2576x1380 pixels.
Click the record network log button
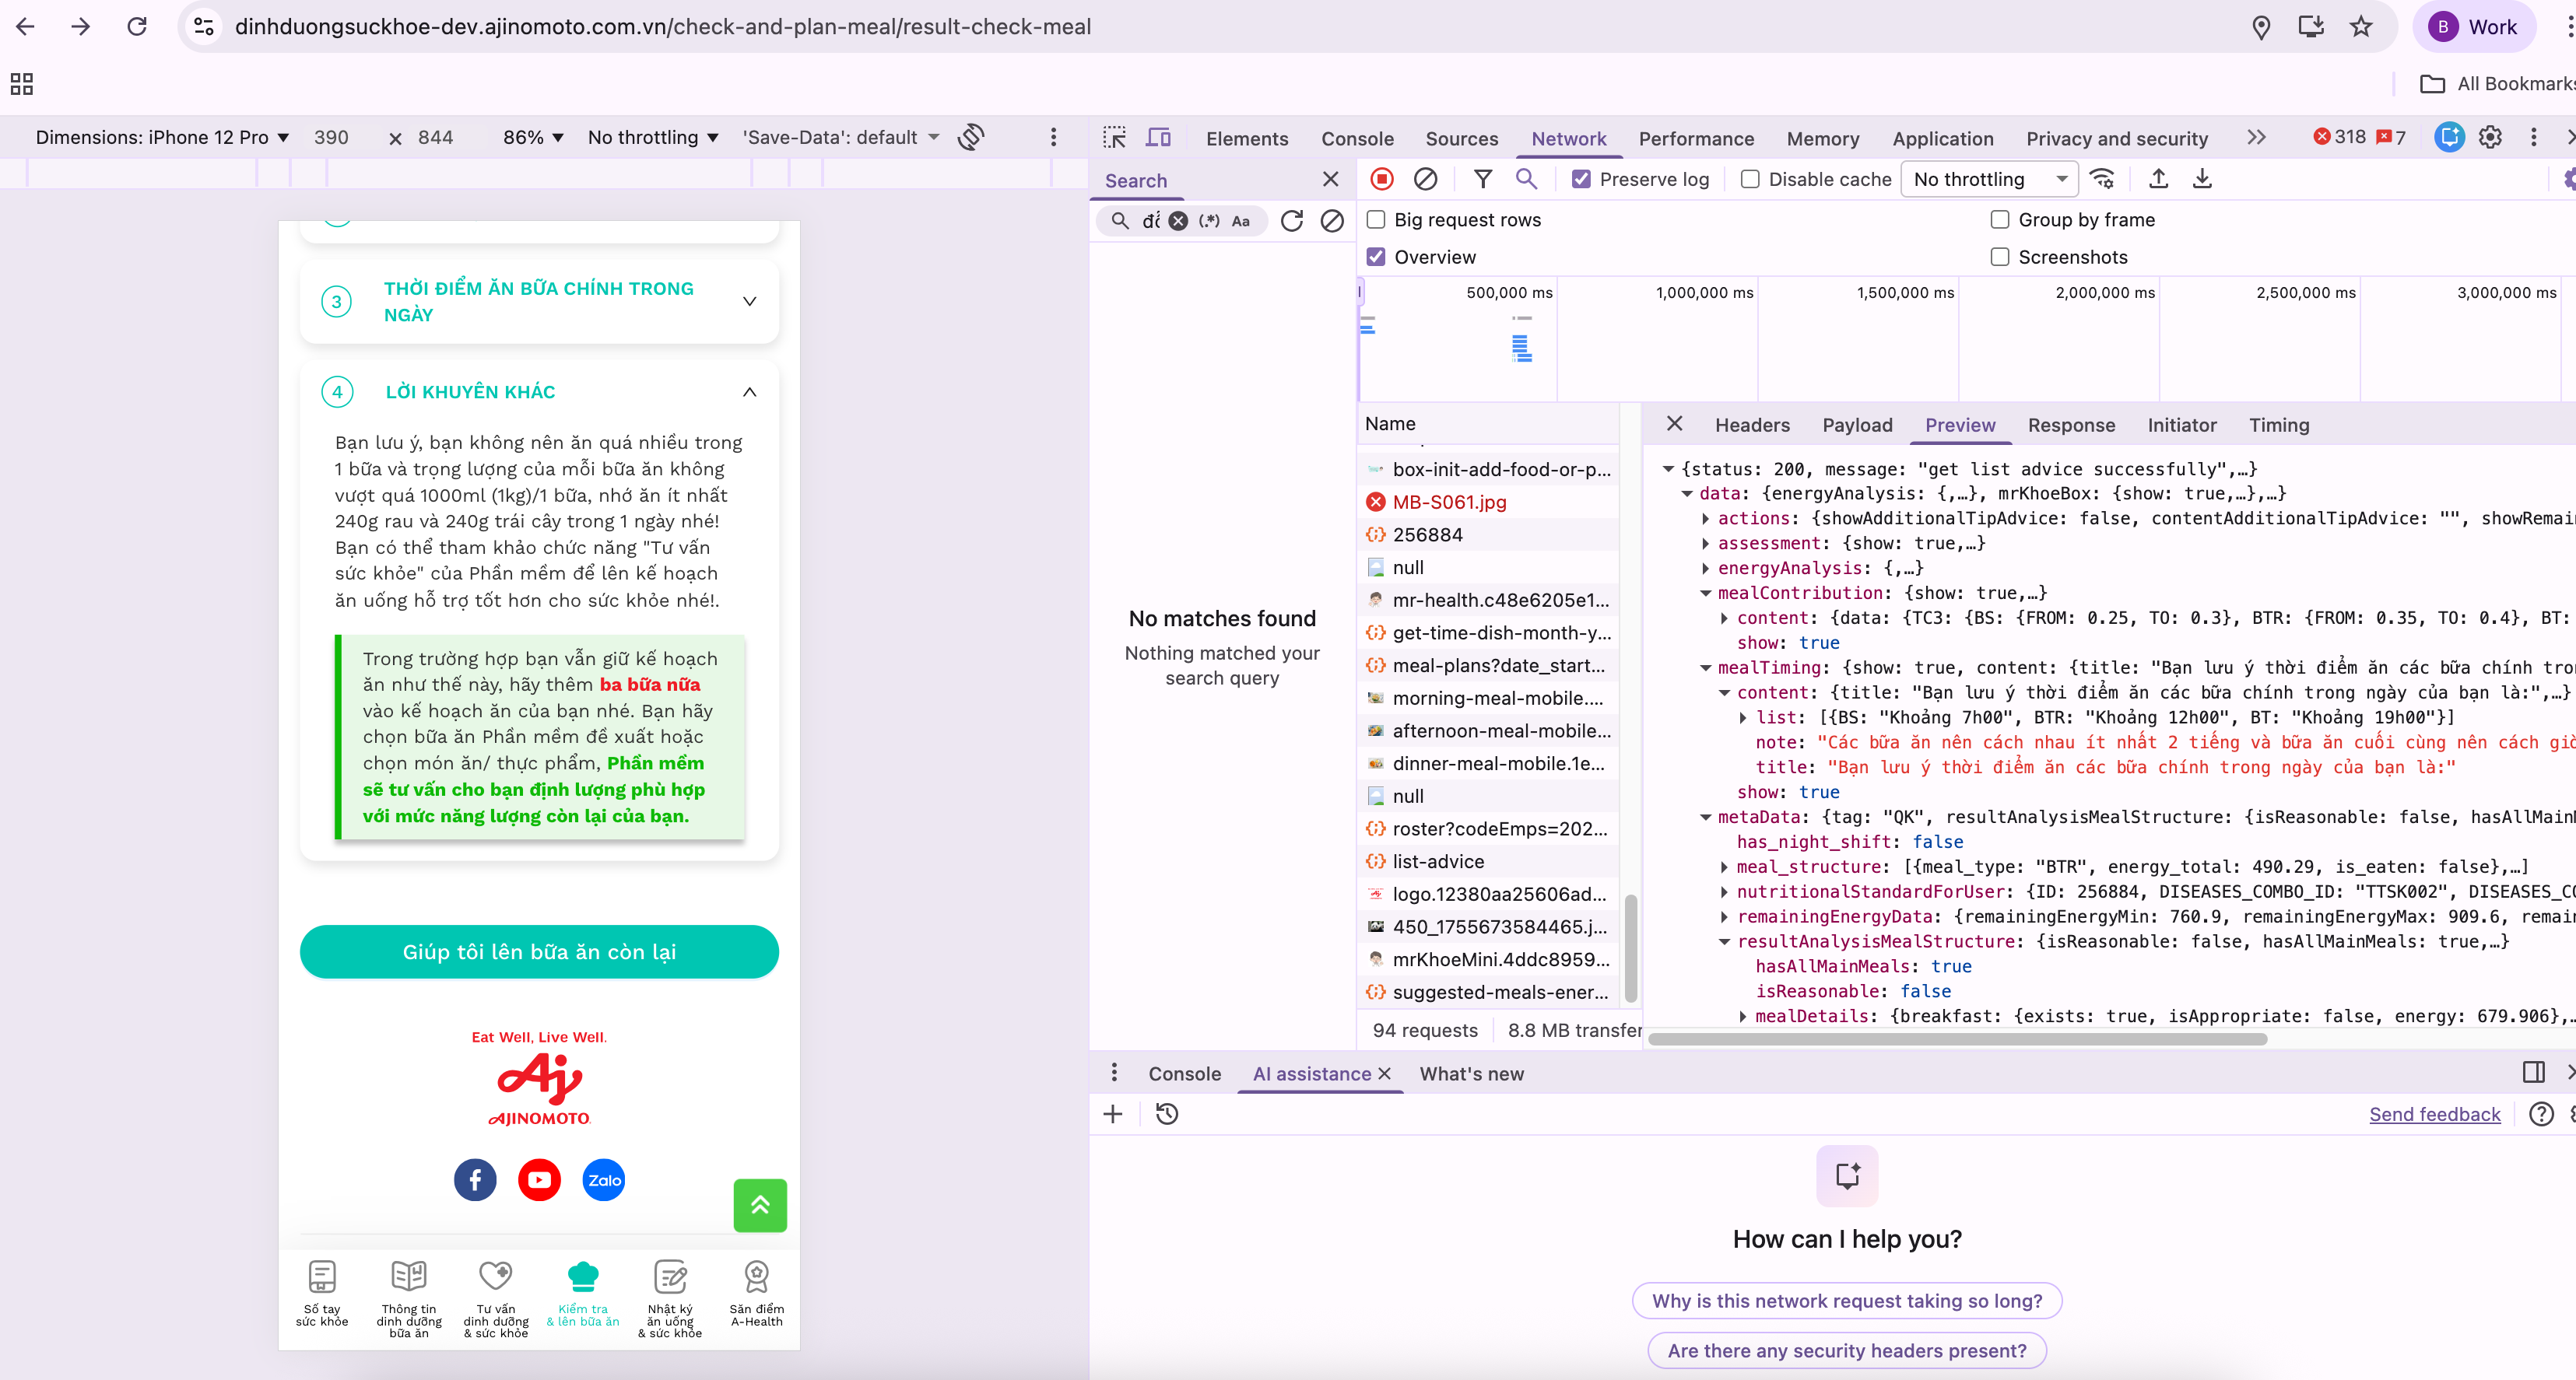(x=1381, y=179)
